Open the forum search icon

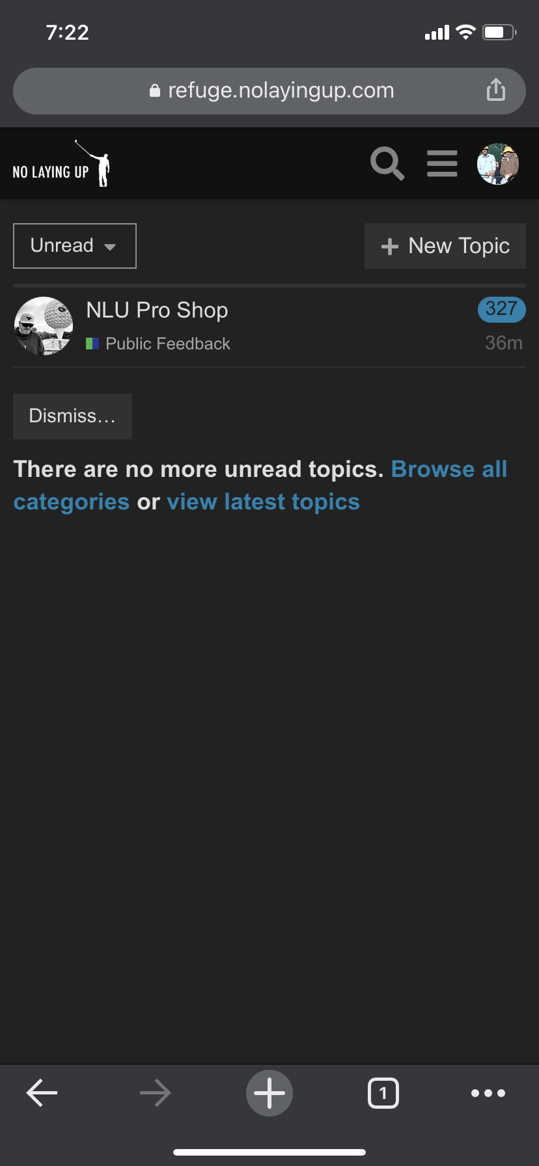coord(387,163)
